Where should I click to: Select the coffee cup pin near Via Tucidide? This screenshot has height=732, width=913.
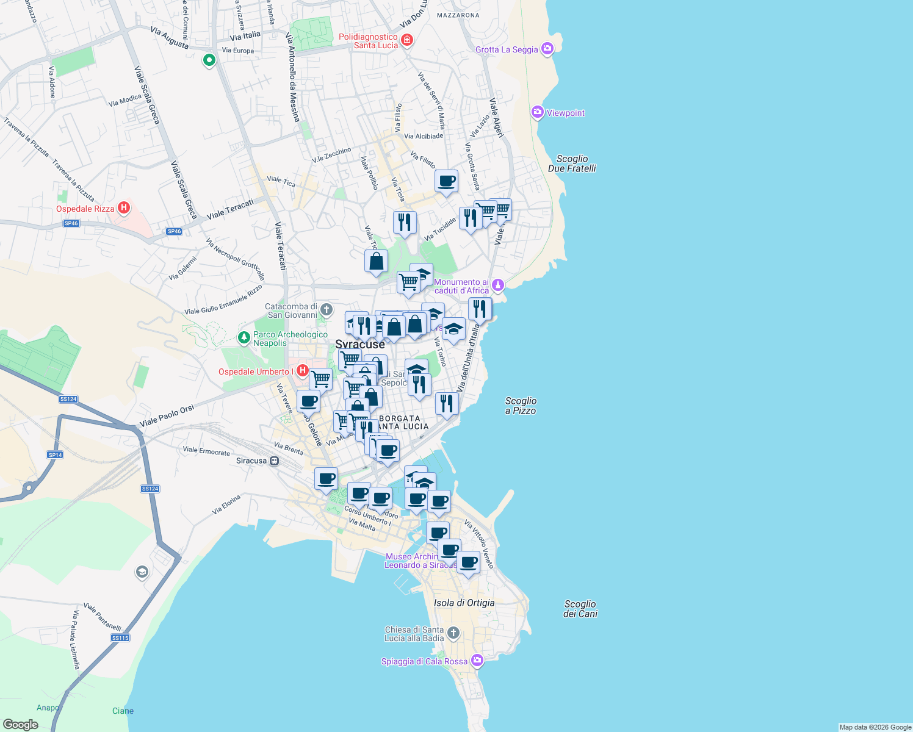click(447, 182)
